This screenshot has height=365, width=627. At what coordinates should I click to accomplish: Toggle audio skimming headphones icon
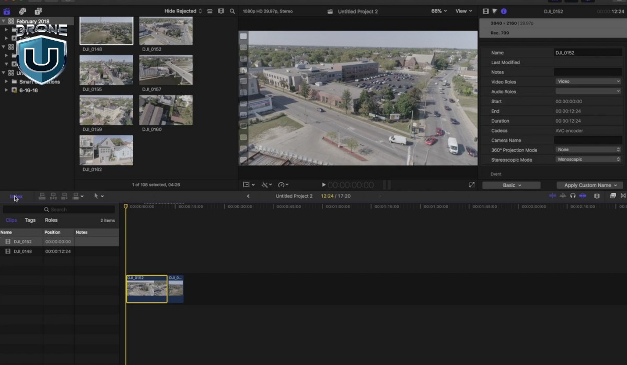click(573, 196)
